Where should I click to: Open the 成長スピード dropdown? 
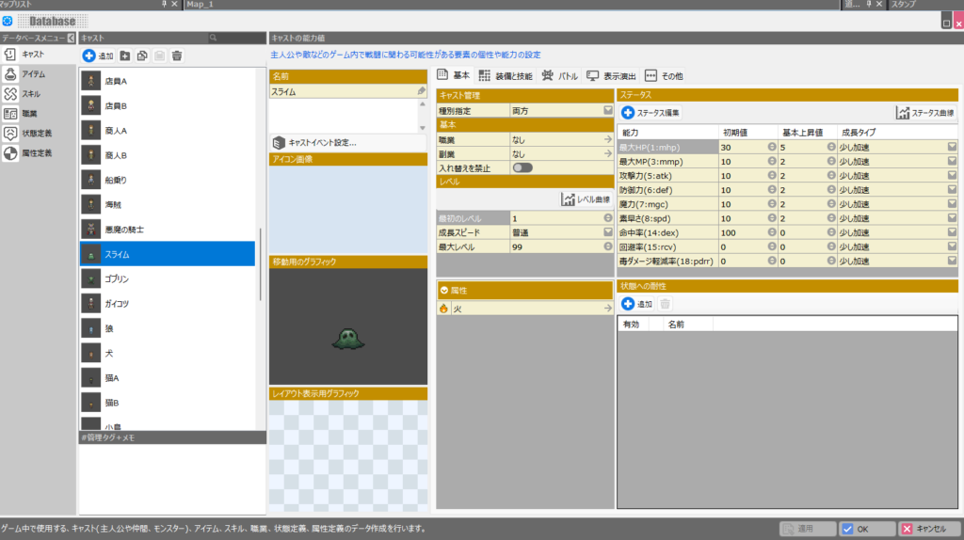[x=608, y=231]
